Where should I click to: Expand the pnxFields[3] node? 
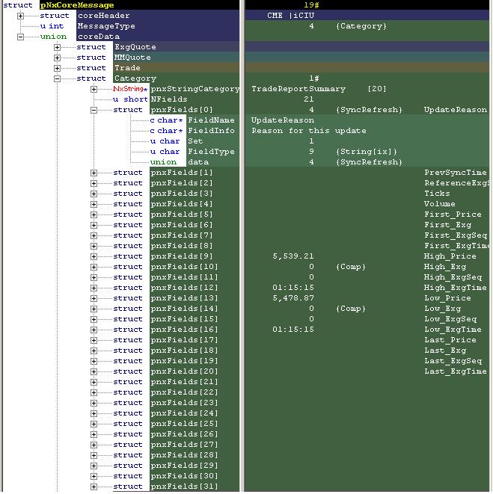click(x=94, y=194)
